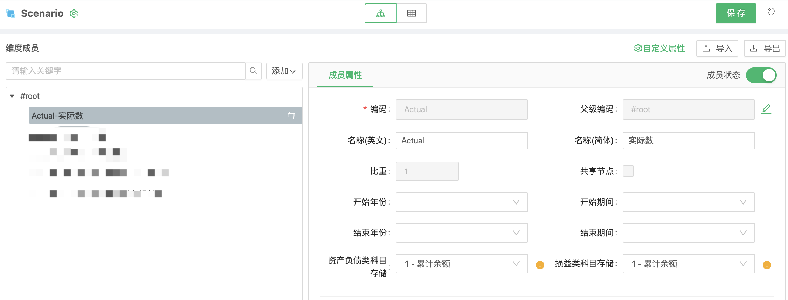Screen dimensions: 788x300
Task: Expand the 结束期间 dropdown
Action: pos(688,233)
